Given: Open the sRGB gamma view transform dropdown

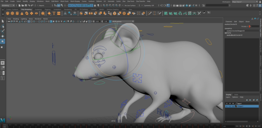Looking at the screenshot, I should [123, 21].
